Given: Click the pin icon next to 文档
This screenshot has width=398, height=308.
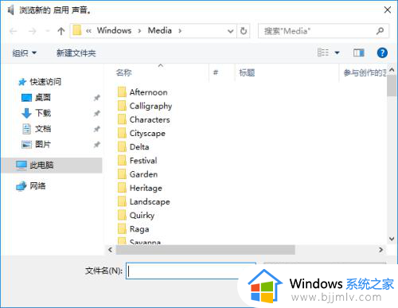Looking at the screenshot, I should (97, 129).
